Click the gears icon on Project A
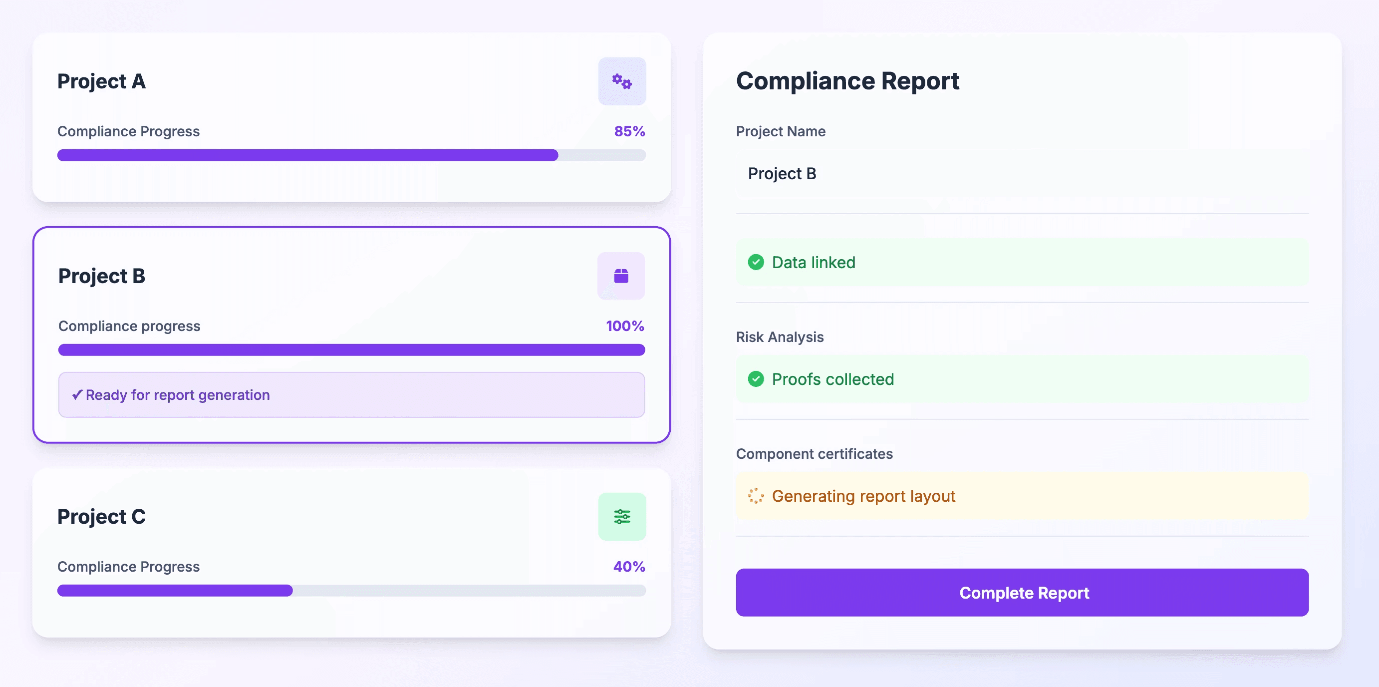 pos(621,81)
